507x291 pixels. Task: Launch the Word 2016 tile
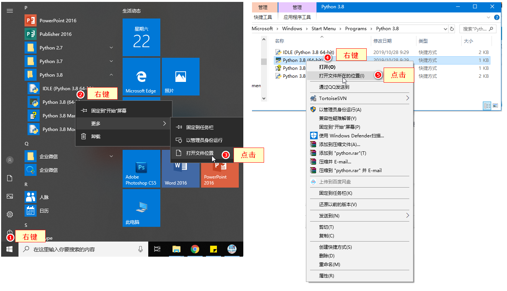(181, 169)
